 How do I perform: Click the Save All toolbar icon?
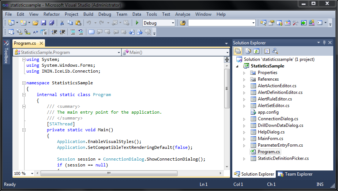click(51, 23)
